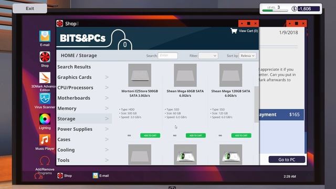The height and width of the screenshot is (189, 336).
Task: Click HOME / Storage breadcrumb
Action: click(79, 56)
